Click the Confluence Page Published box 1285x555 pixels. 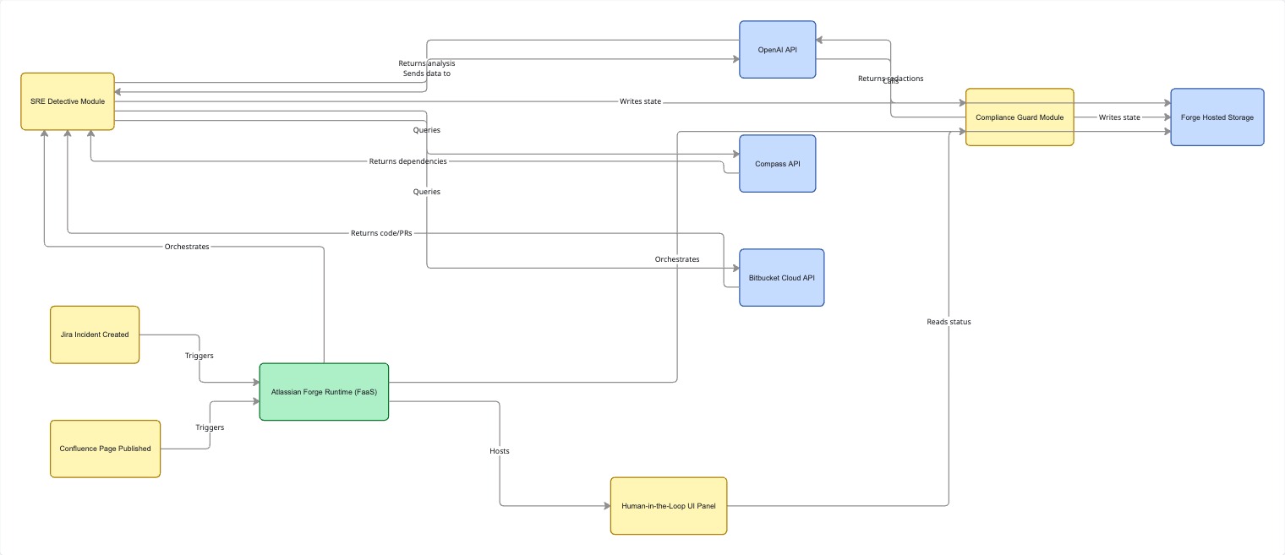coord(106,449)
